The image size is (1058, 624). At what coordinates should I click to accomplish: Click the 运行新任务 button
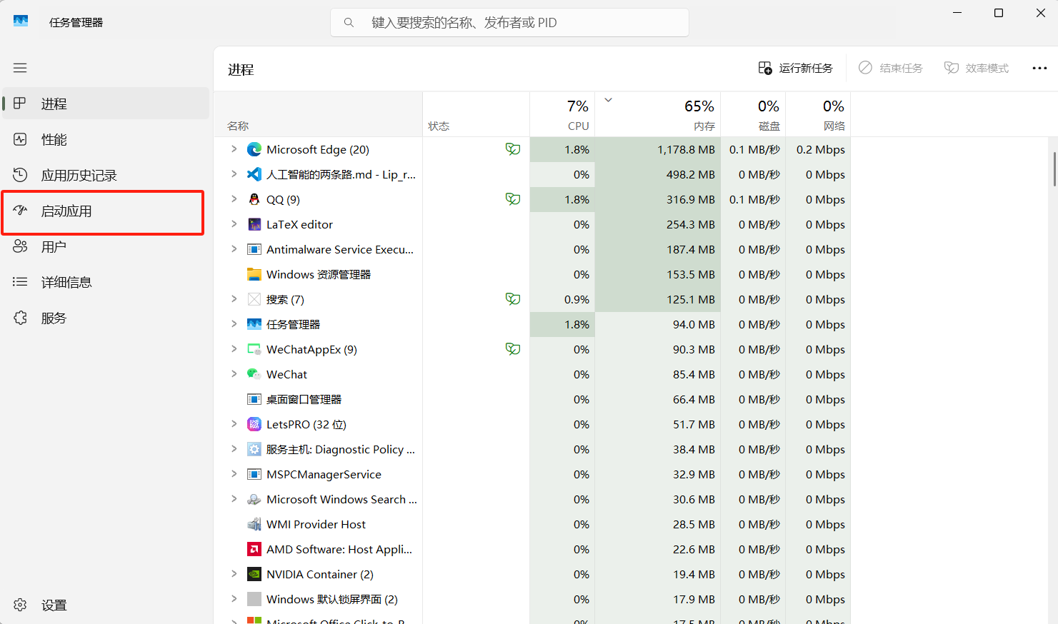(795, 68)
